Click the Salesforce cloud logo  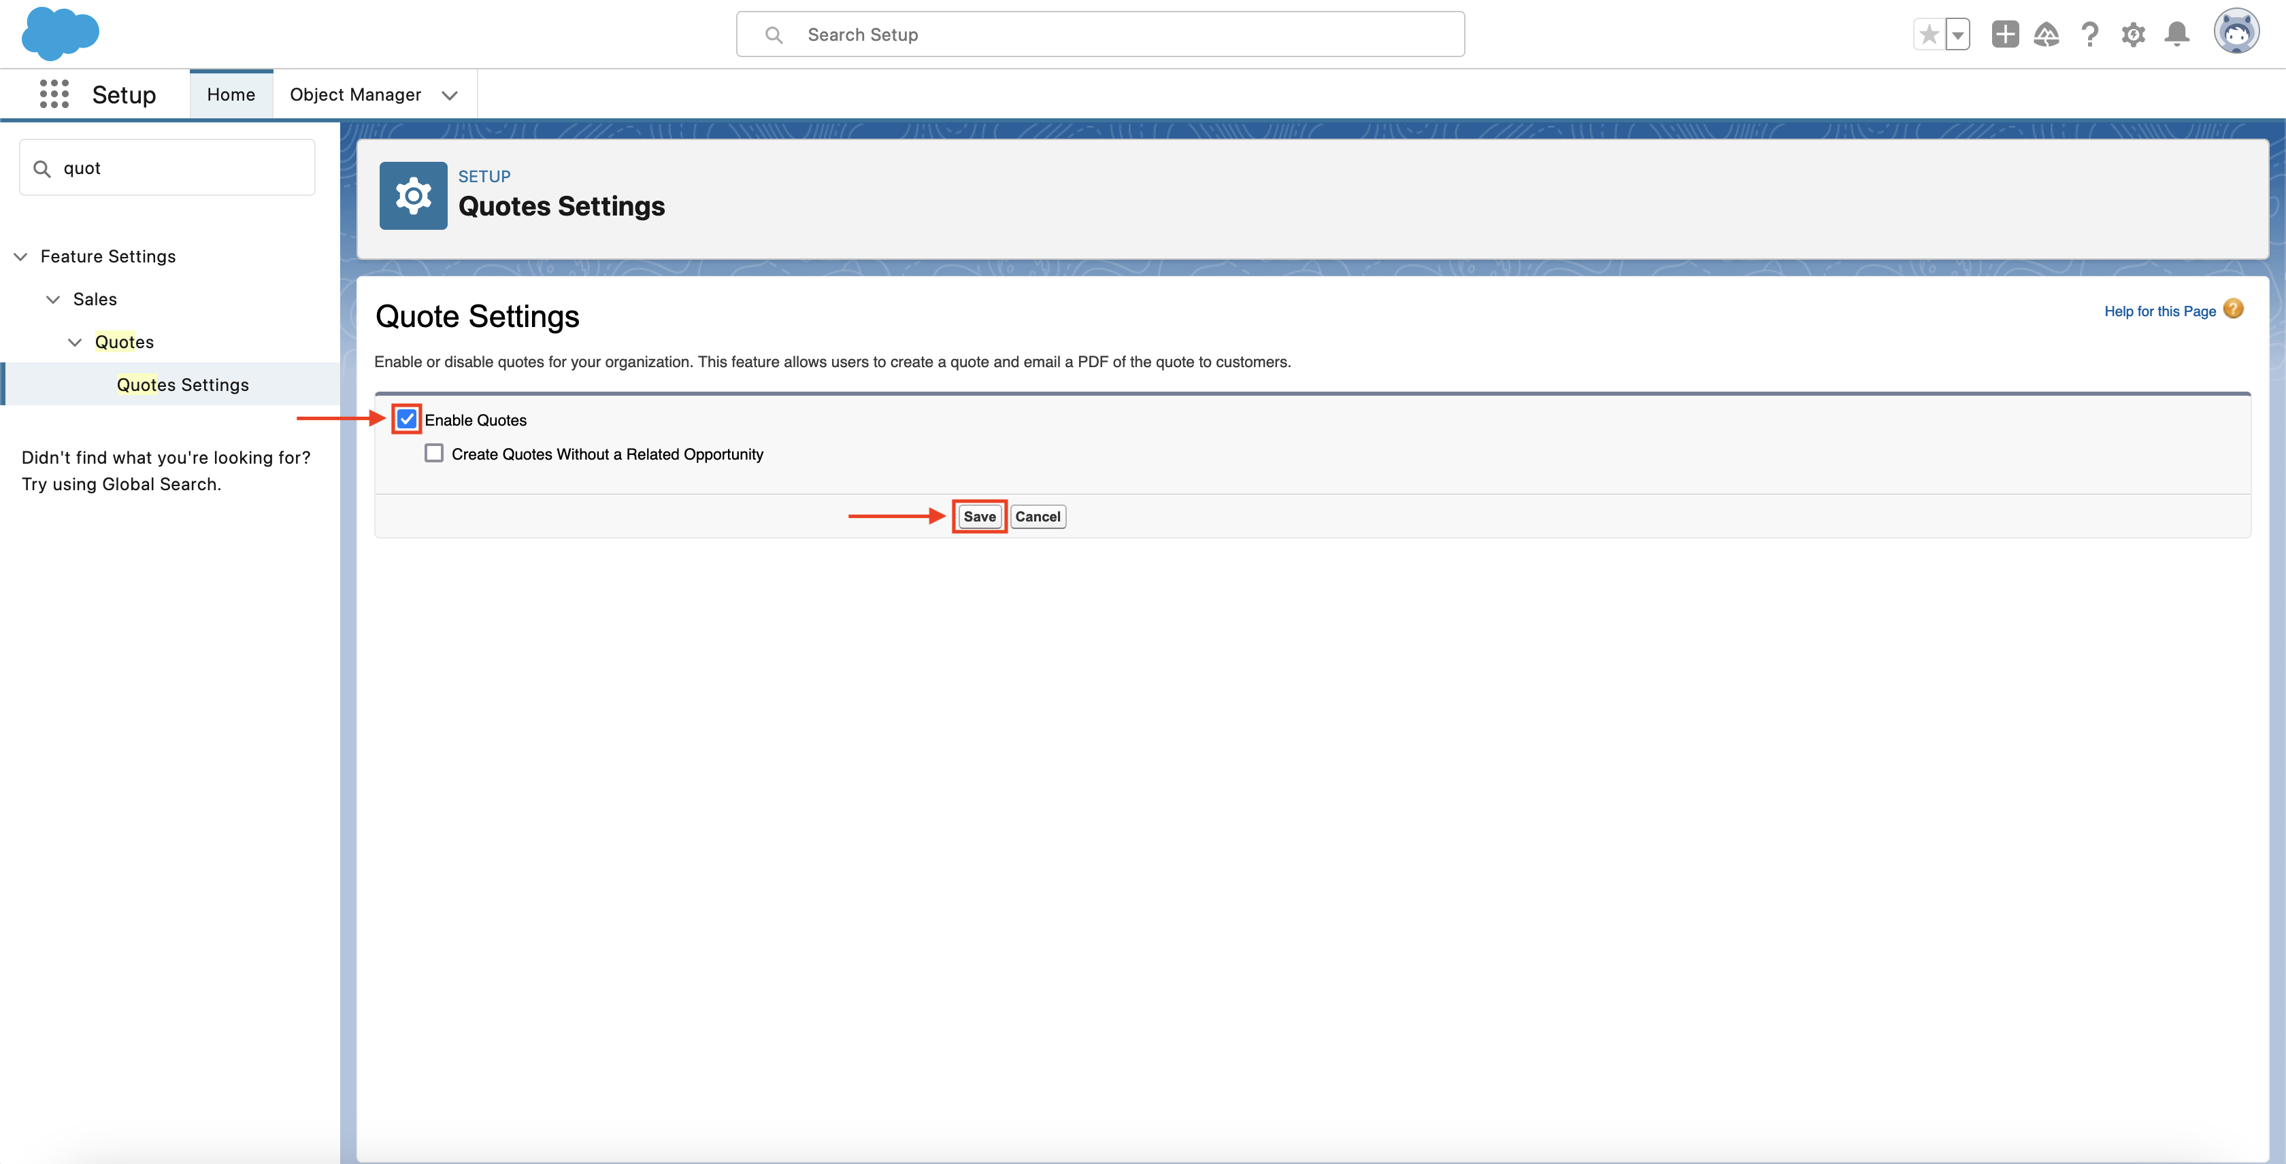point(59,34)
